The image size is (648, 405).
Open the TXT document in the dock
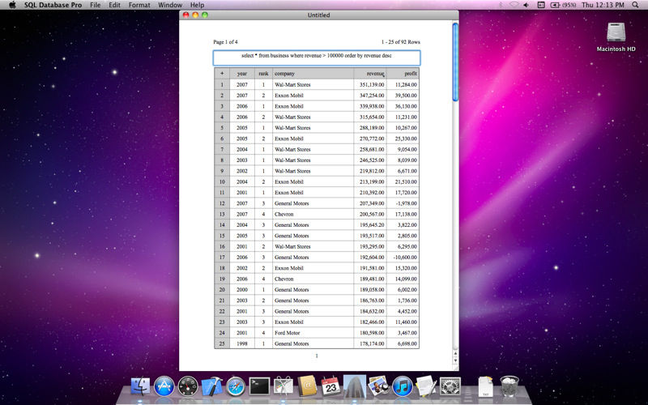485,387
